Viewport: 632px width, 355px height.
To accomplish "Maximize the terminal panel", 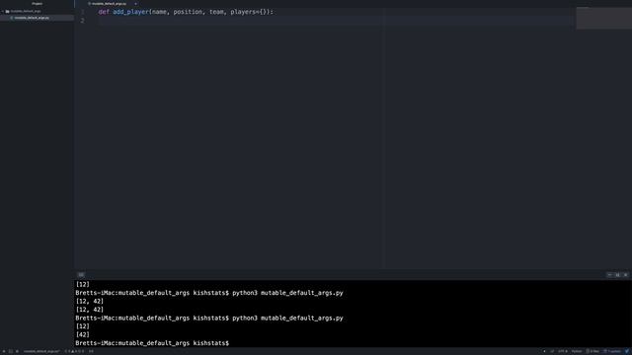I will 617,275.
